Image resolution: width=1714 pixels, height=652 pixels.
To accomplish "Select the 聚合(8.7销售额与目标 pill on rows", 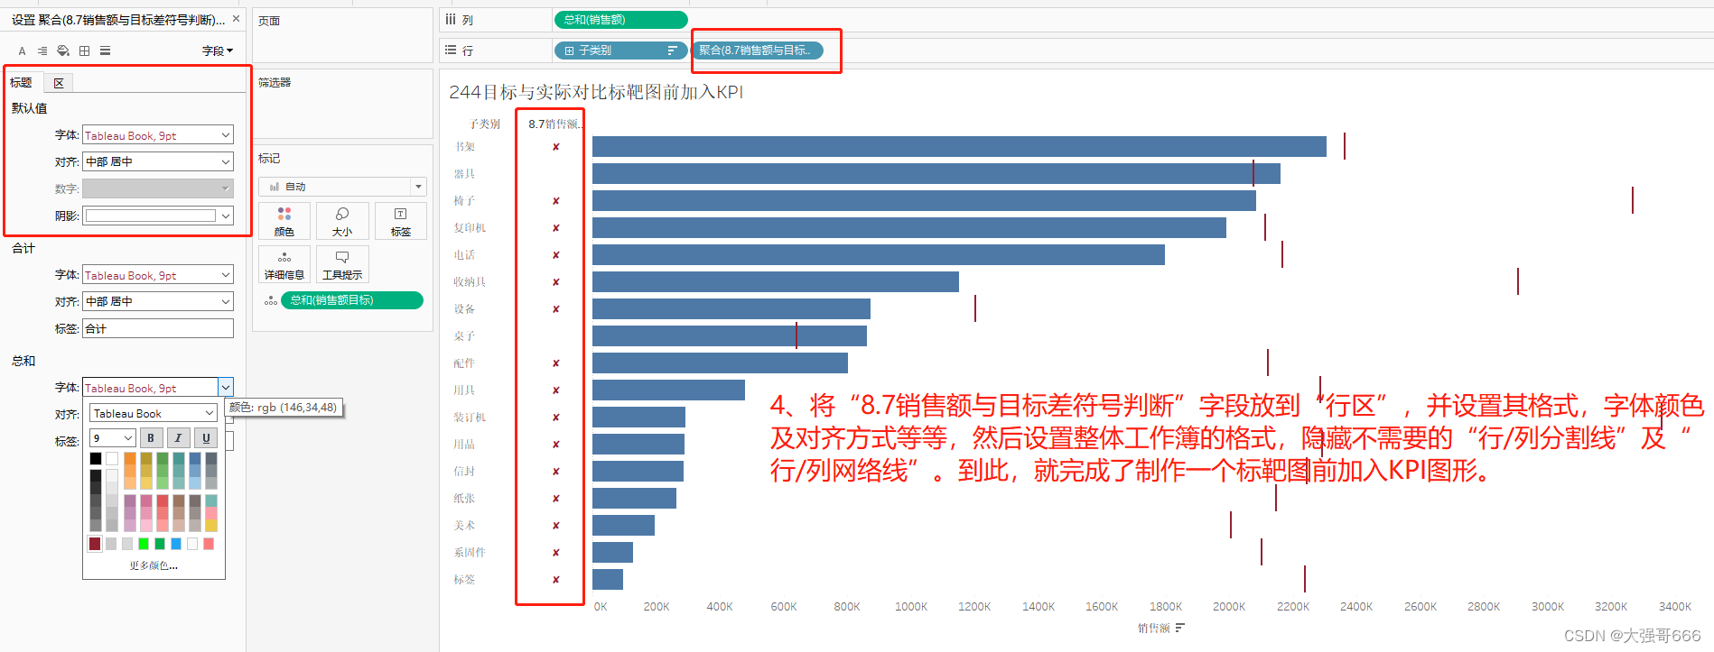I will pyautogui.click(x=757, y=51).
